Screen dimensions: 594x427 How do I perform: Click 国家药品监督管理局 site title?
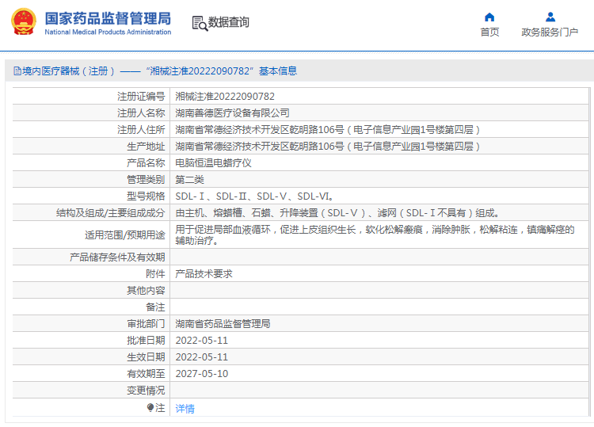point(108,18)
